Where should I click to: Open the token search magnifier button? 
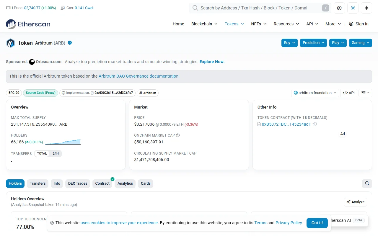coord(367,183)
